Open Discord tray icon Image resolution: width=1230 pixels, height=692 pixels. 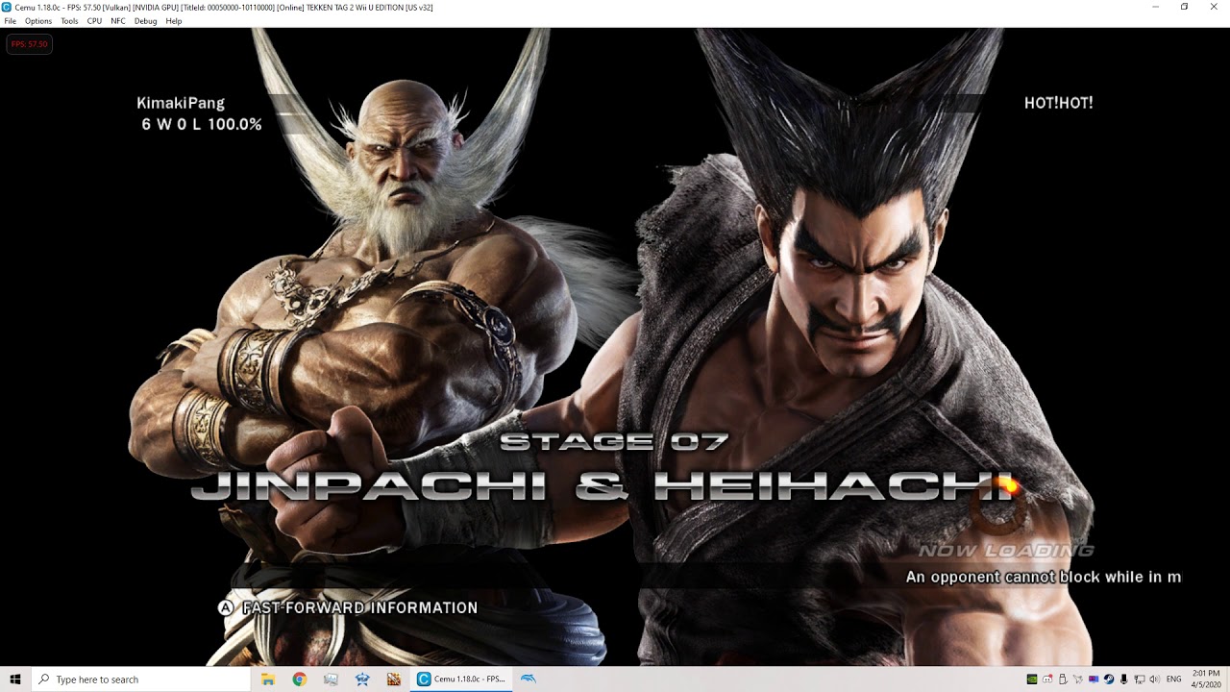coord(1047,680)
